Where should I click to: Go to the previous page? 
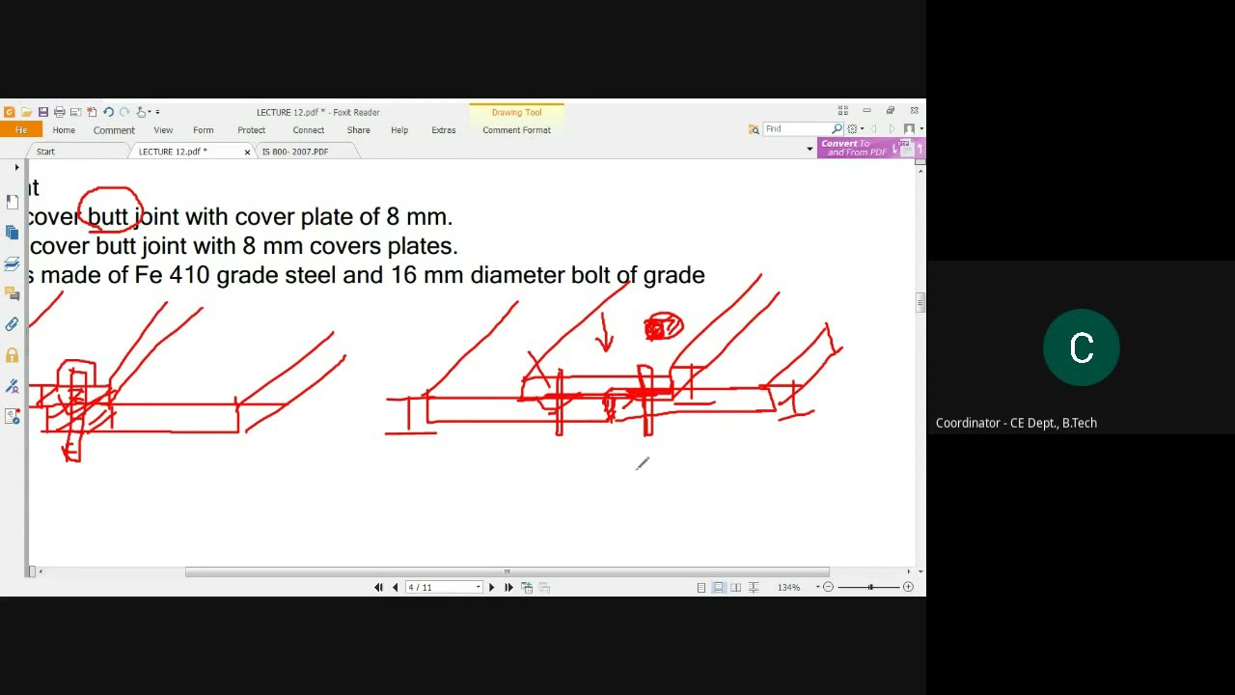(x=395, y=587)
